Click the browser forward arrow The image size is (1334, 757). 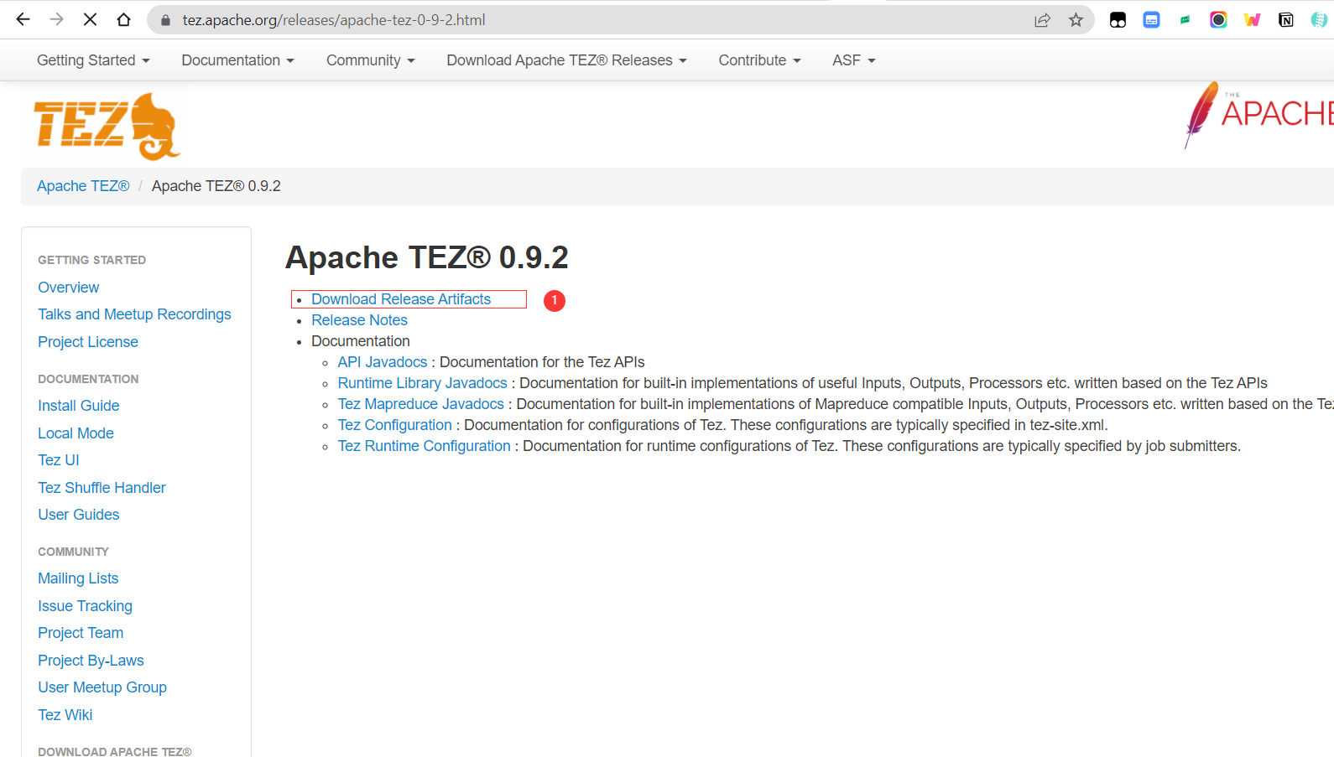point(56,19)
